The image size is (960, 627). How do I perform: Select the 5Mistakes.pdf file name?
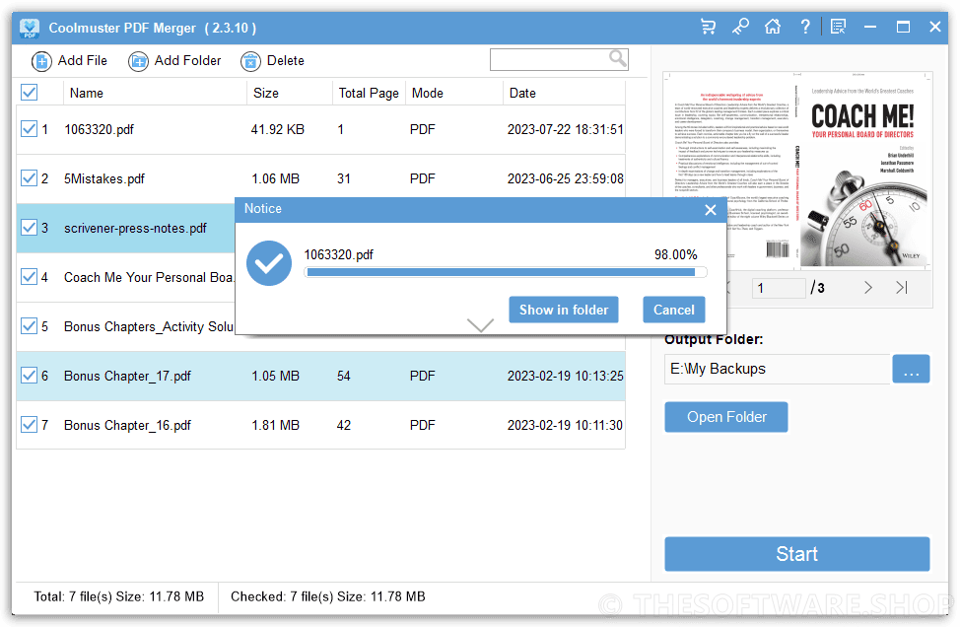coord(104,178)
